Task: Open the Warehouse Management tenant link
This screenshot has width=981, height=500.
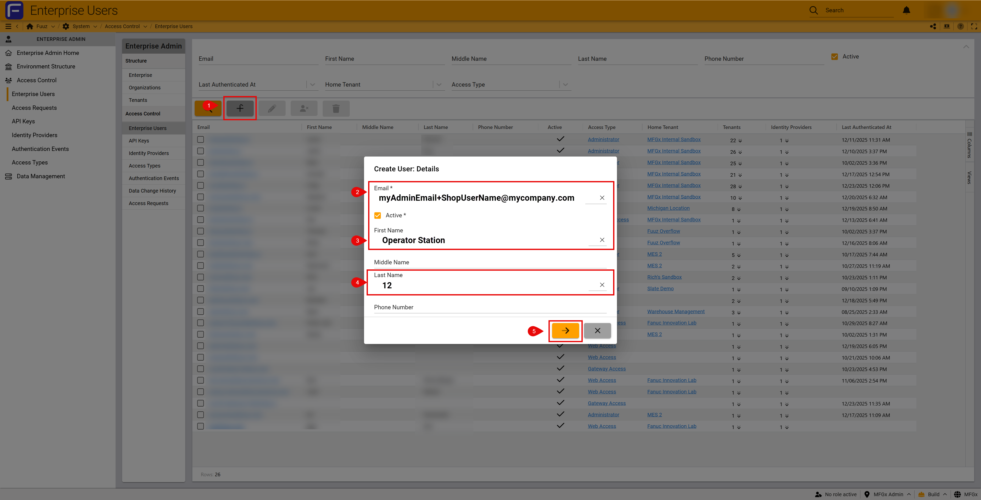Action: click(675, 312)
